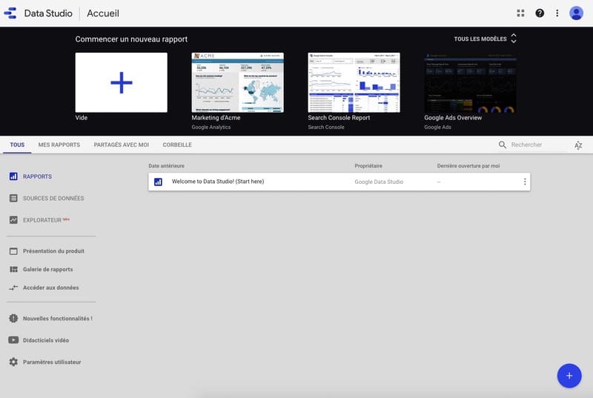Open the Galerie de rapports link
Viewport: 593px width, 398px height.
[47, 270]
